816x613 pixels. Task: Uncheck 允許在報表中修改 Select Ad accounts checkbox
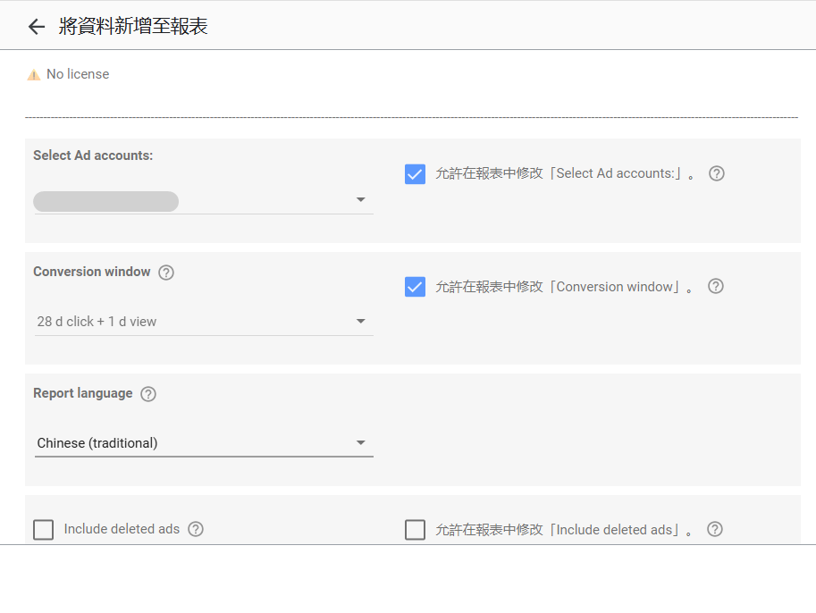tap(415, 173)
